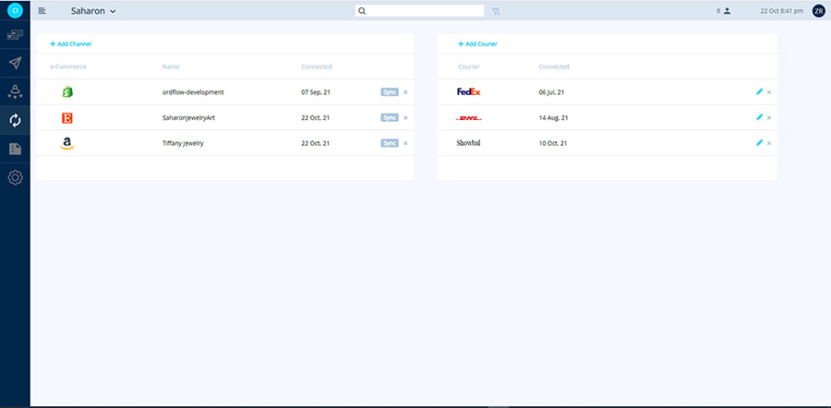Remove the SaharonJewelryArt channel

tap(405, 118)
